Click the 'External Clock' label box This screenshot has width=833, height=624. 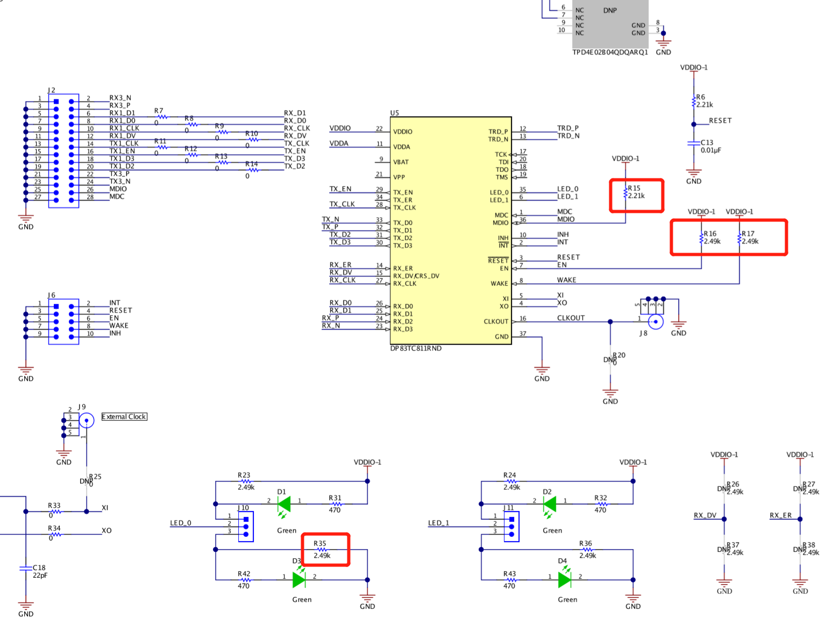pyautogui.click(x=124, y=417)
